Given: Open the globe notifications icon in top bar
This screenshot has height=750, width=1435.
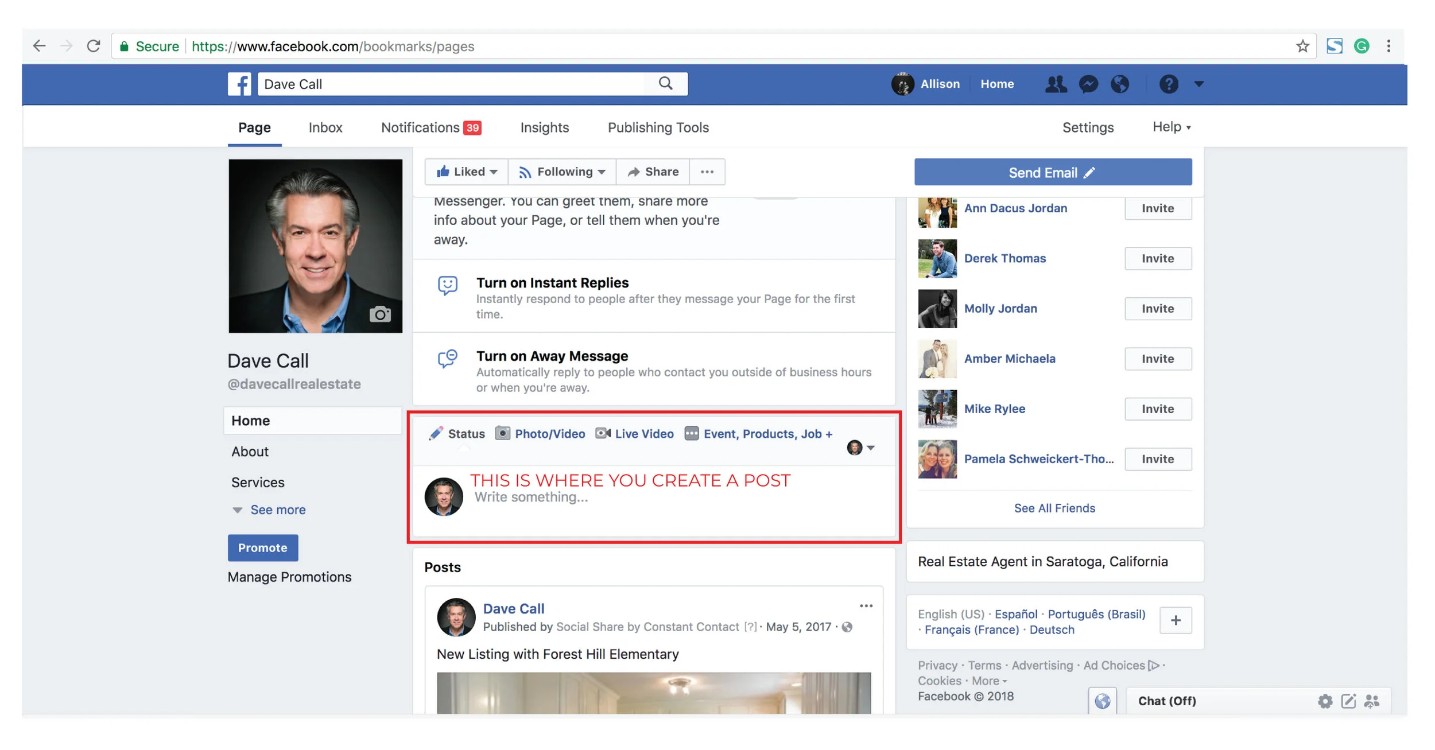Looking at the screenshot, I should pyautogui.click(x=1120, y=84).
